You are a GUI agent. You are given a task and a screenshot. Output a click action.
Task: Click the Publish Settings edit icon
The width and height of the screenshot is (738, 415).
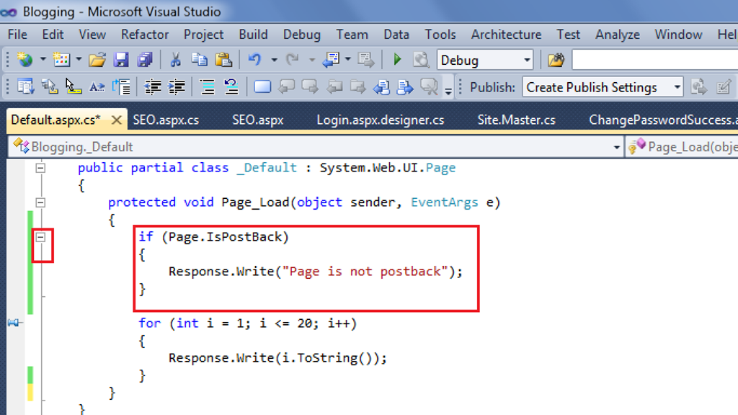(x=724, y=87)
